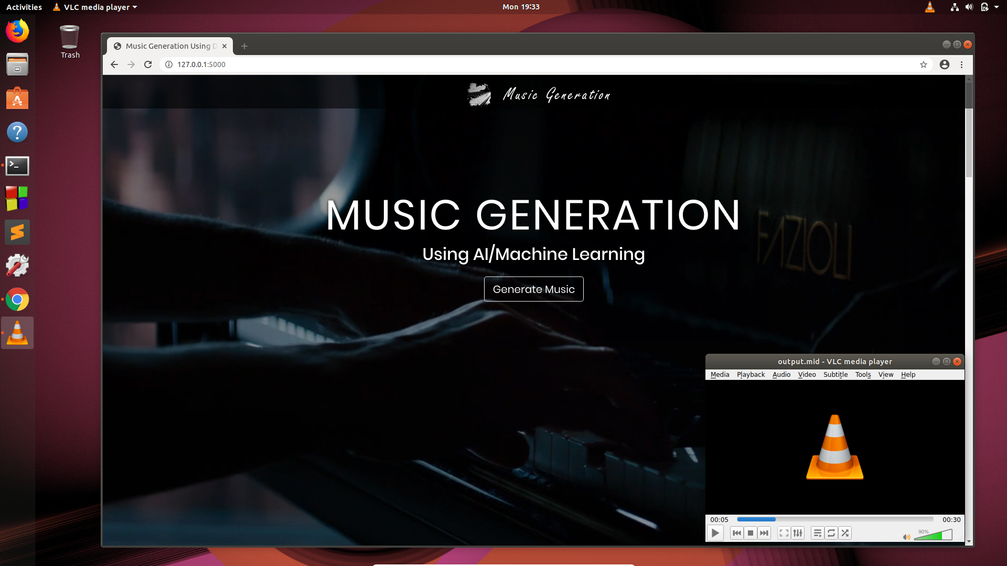Reload the page in Chrome
The width and height of the screenshot is (1007, 566).
click(x=148, y=64)
